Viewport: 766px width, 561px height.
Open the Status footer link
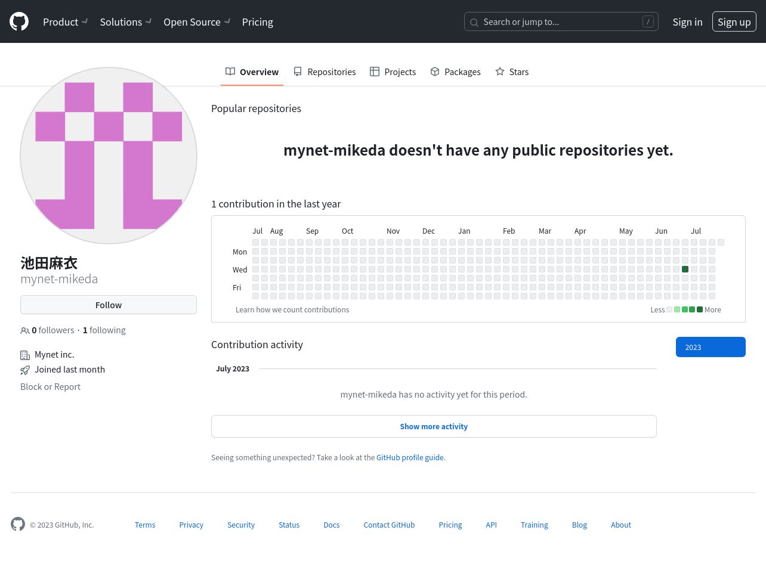tap(289, 525)
